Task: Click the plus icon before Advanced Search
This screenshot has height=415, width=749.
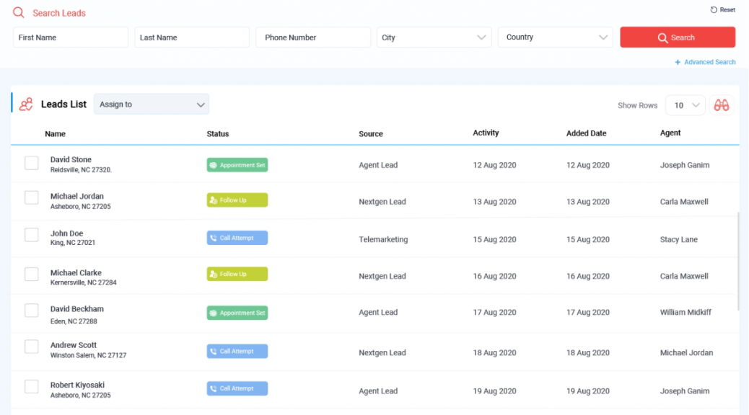Action: click(x=678, y=62)
